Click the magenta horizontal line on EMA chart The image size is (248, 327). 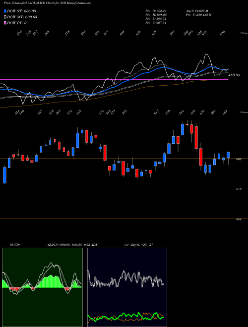coord(114,79)
